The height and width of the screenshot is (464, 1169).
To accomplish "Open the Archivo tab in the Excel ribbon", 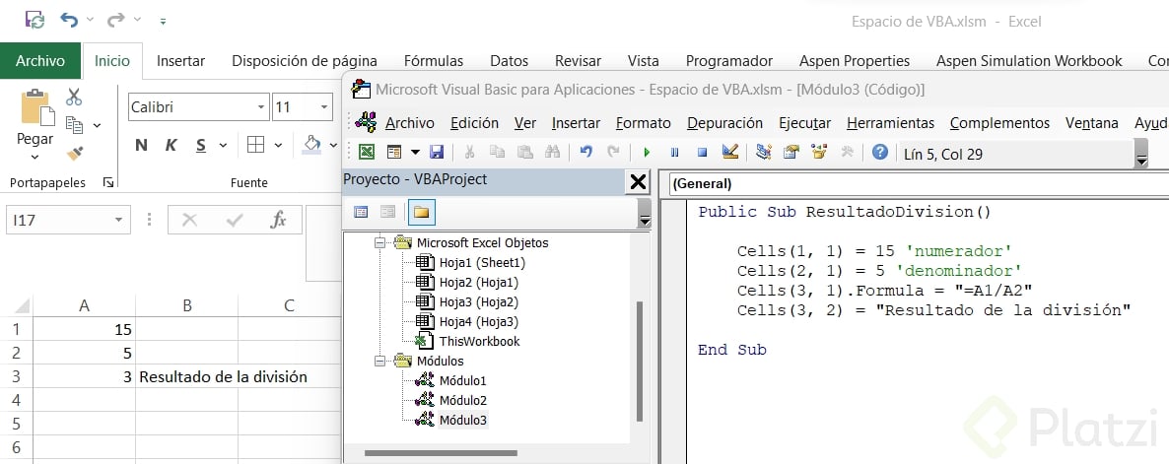I will (40, 61).
